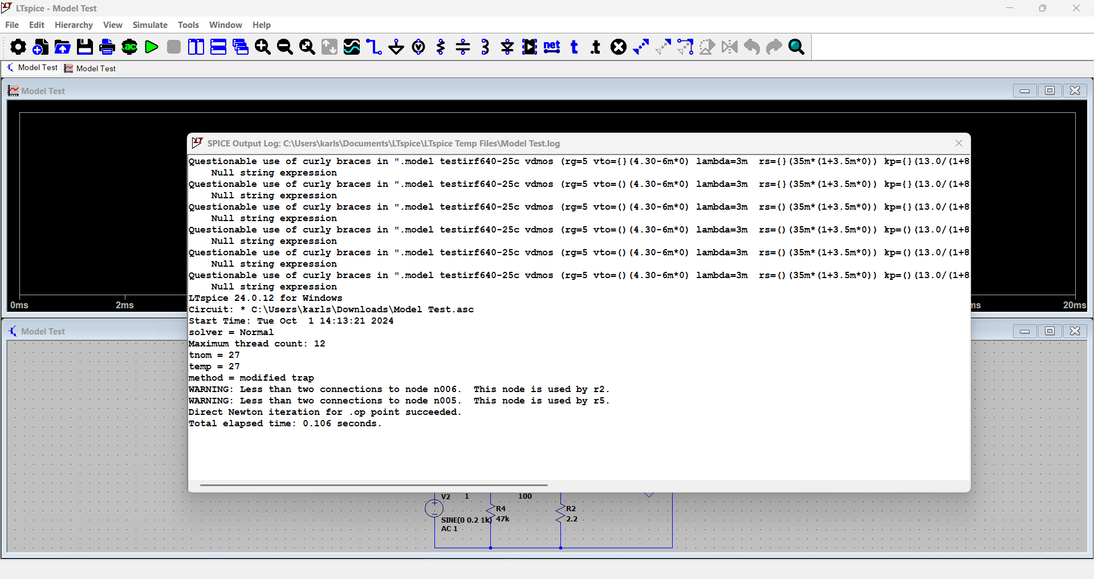Click 'Total elapsed time: 0.106 seconds.' line
The image size is (1094, 579).
pyautogui.click(x=285, y=423)
